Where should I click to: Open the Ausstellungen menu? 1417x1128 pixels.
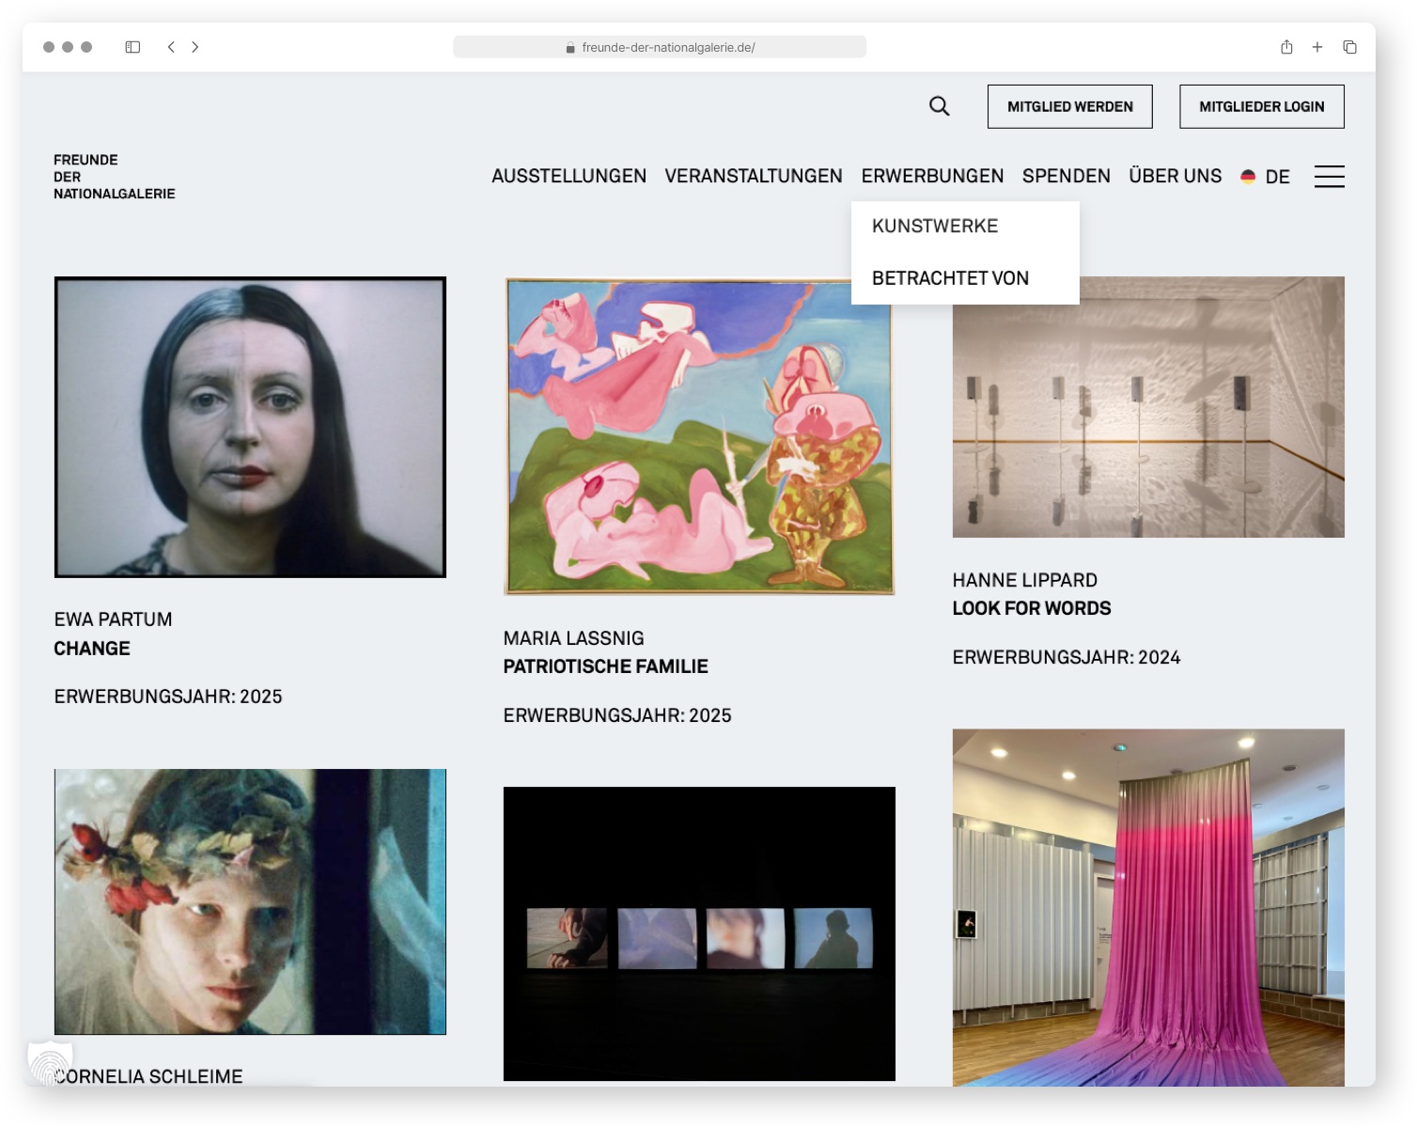pyautogui.click(x=568, y=176)
